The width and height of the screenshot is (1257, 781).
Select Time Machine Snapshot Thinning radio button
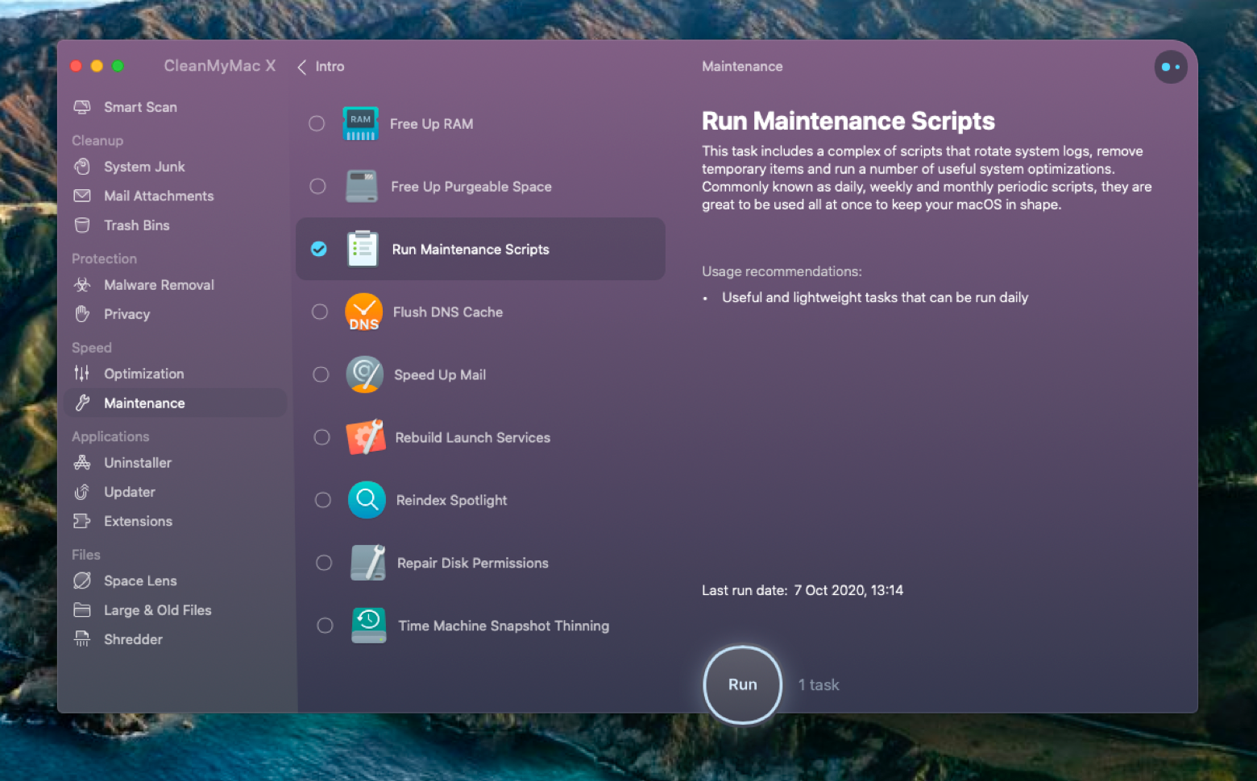[325, 626]
